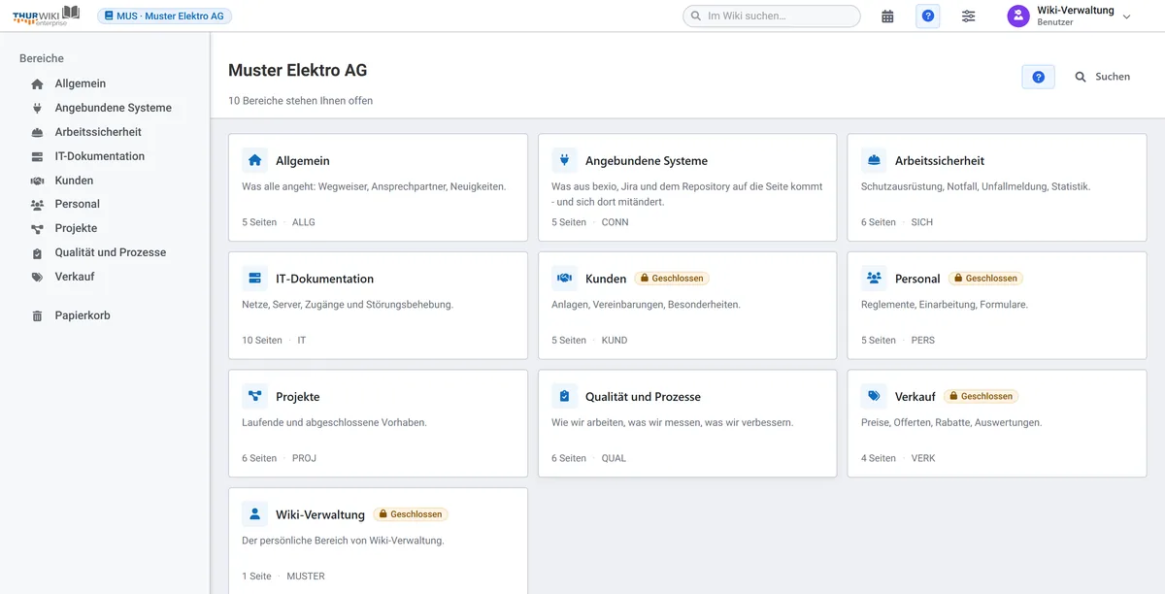This screenshot has width=1165, height=594.
Task: Click the person icon on Wiki-Verwaltung card
Action: pyautogui.click(x=255, y=514)
